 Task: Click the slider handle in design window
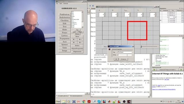point(141,47)
